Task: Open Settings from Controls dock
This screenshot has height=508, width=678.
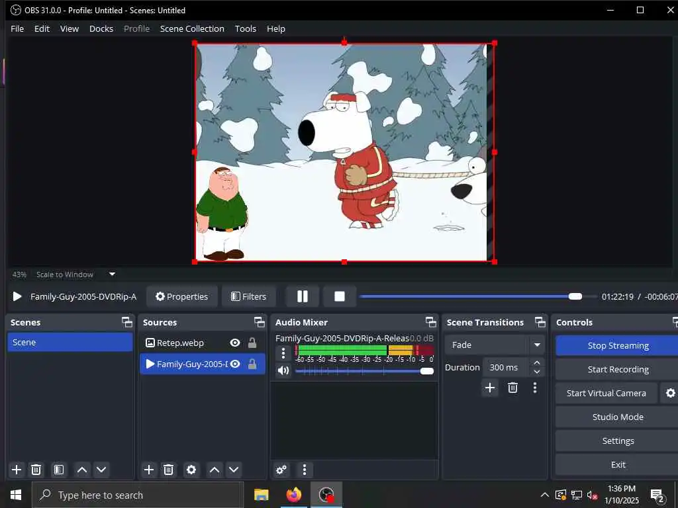Action: [x=618, y=441]
